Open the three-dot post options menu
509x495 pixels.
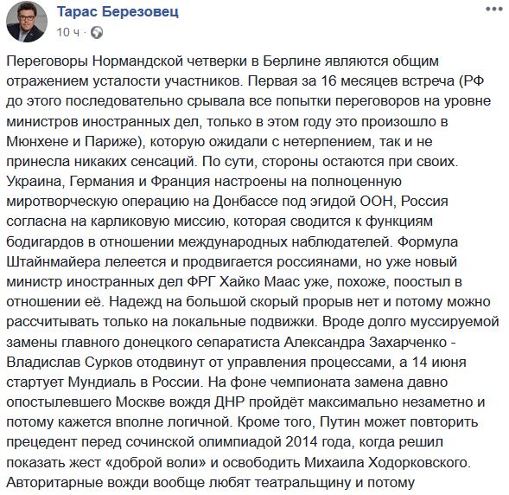(x=494, y=10)
